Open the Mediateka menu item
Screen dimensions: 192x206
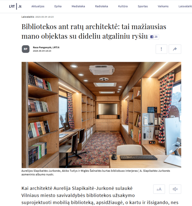point(78,6)
